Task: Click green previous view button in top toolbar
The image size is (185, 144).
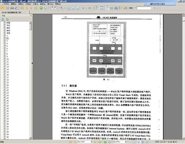Action: pyautogui.click(x=41, y=8)
